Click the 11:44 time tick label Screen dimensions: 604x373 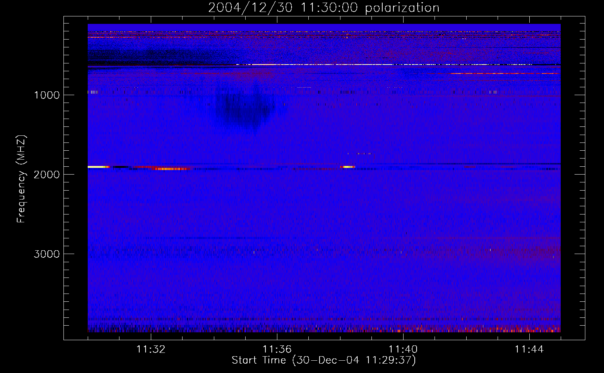[x=529, y=350]
